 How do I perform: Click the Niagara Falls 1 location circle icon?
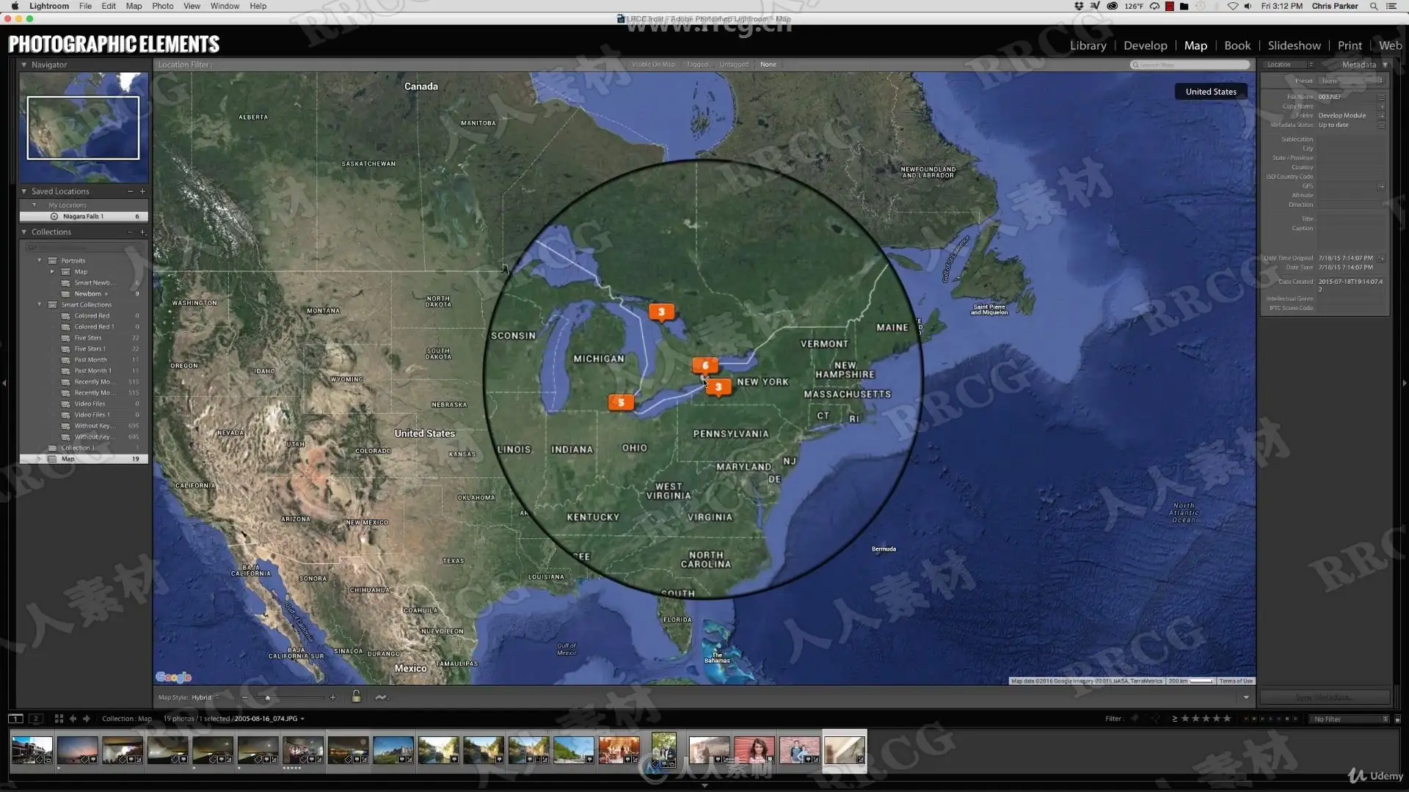[x=54, y=216]
